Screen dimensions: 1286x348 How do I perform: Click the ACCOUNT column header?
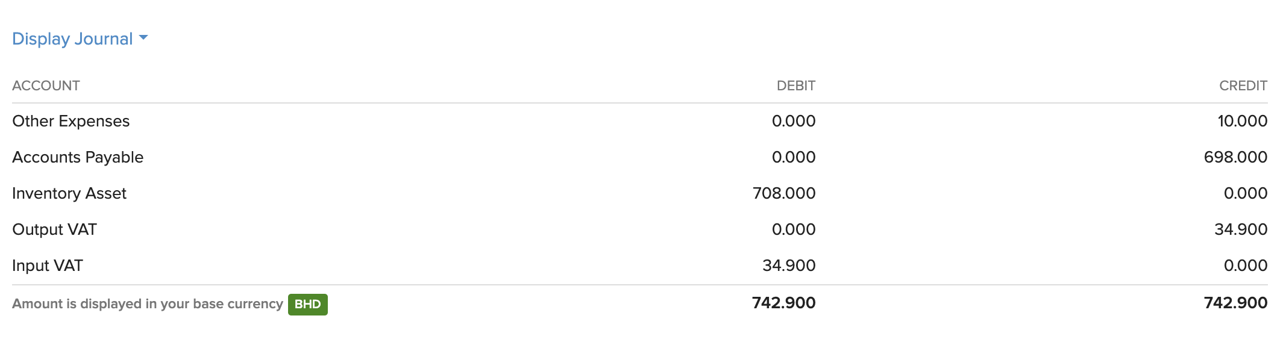pos(46,85)
